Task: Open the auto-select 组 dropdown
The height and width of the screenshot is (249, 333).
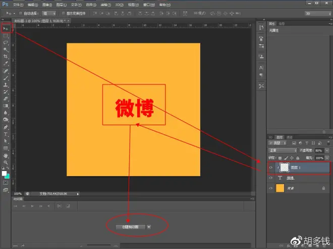Action: (49, 14)
